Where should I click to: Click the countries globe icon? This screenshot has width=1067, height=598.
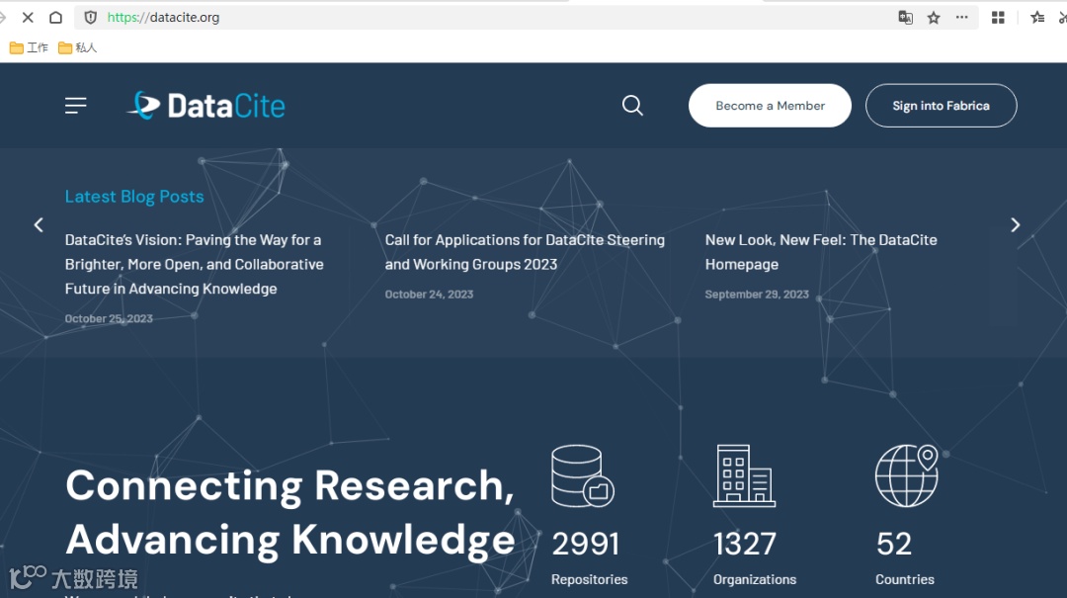(907, 476)
